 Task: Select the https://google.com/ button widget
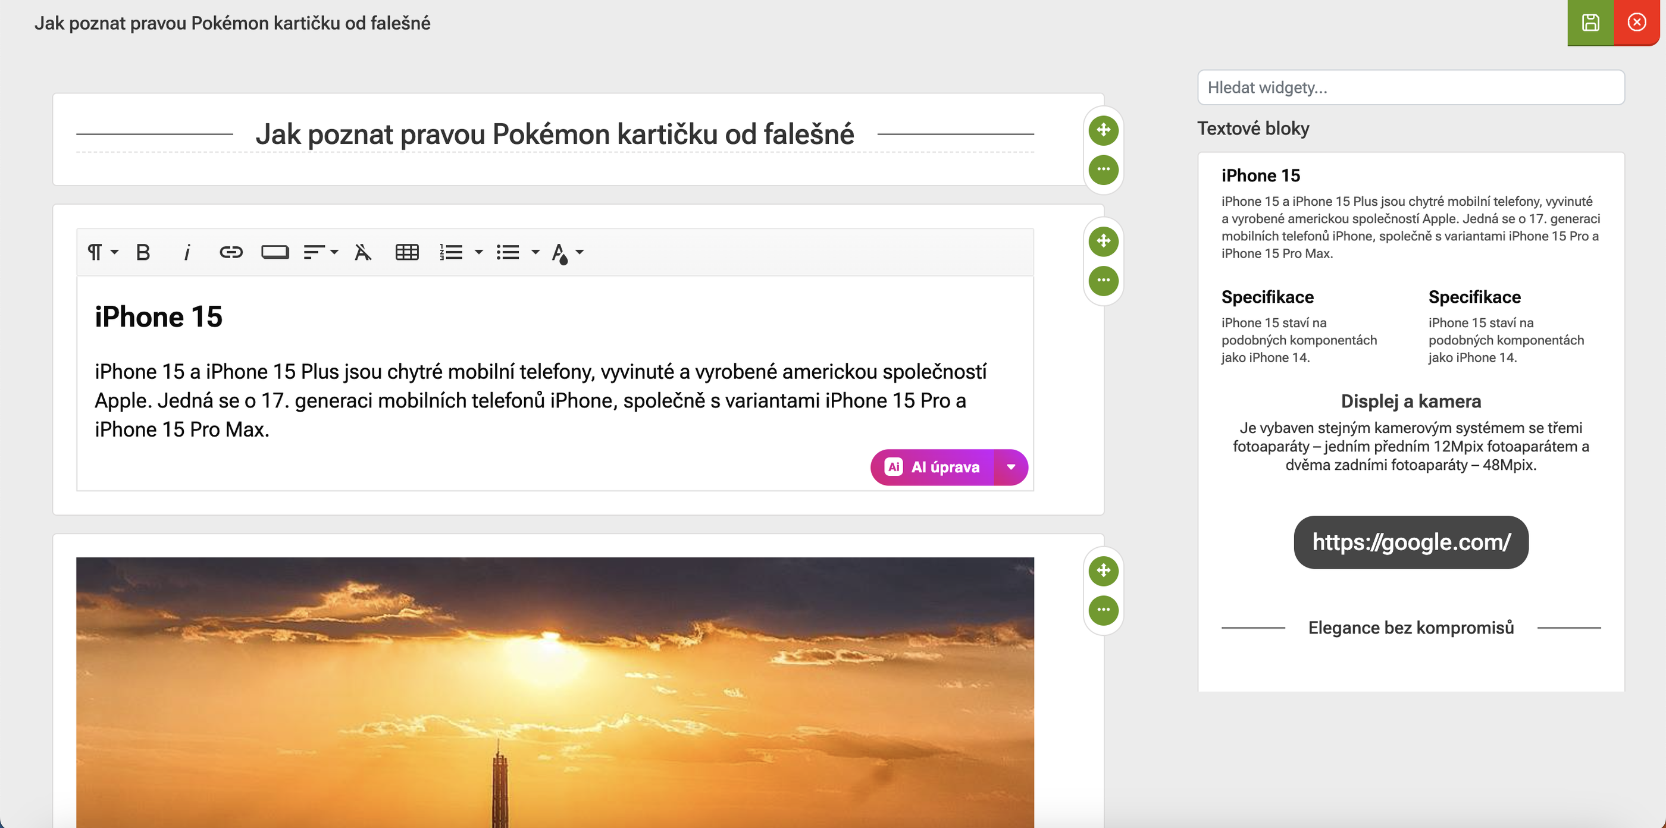tap(1411, 542)
